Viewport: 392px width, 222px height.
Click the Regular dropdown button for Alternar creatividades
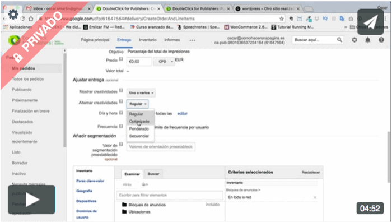pyautogui.click(x=138, y=104)
